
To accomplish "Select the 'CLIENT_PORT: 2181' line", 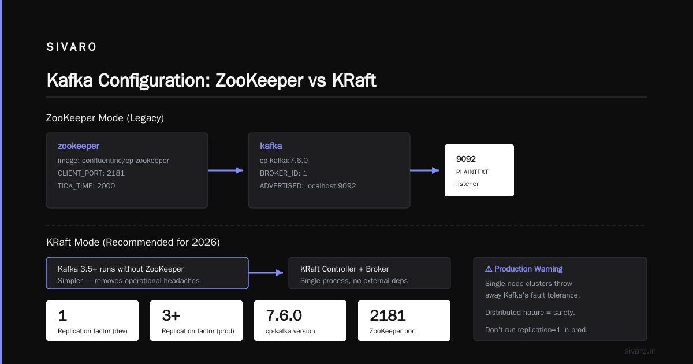I will [91, 173].
